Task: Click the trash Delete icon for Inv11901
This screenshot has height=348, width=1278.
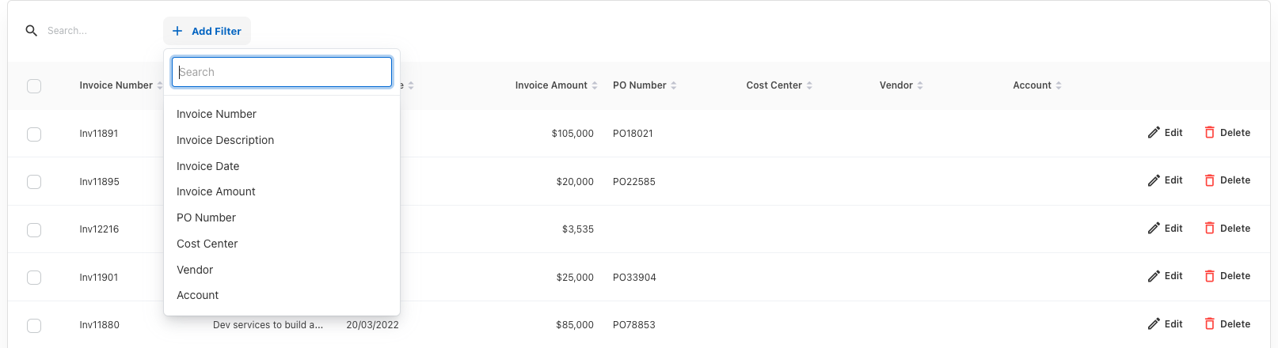Action: (x=1209, y=276)
